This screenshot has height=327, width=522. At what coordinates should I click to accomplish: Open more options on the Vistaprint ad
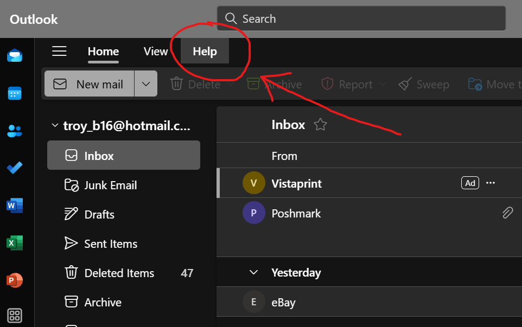(491, 183)
